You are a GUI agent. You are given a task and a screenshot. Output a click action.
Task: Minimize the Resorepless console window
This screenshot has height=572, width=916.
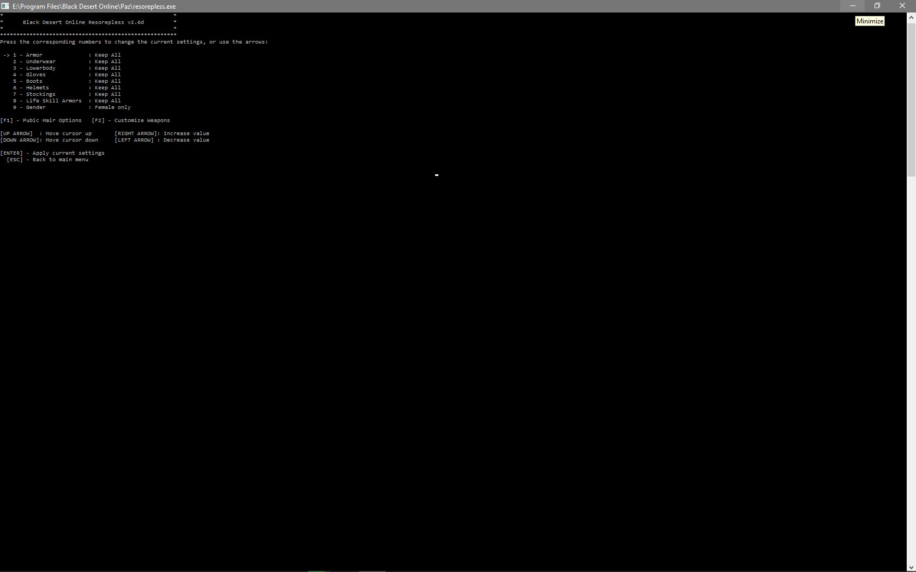853,5
